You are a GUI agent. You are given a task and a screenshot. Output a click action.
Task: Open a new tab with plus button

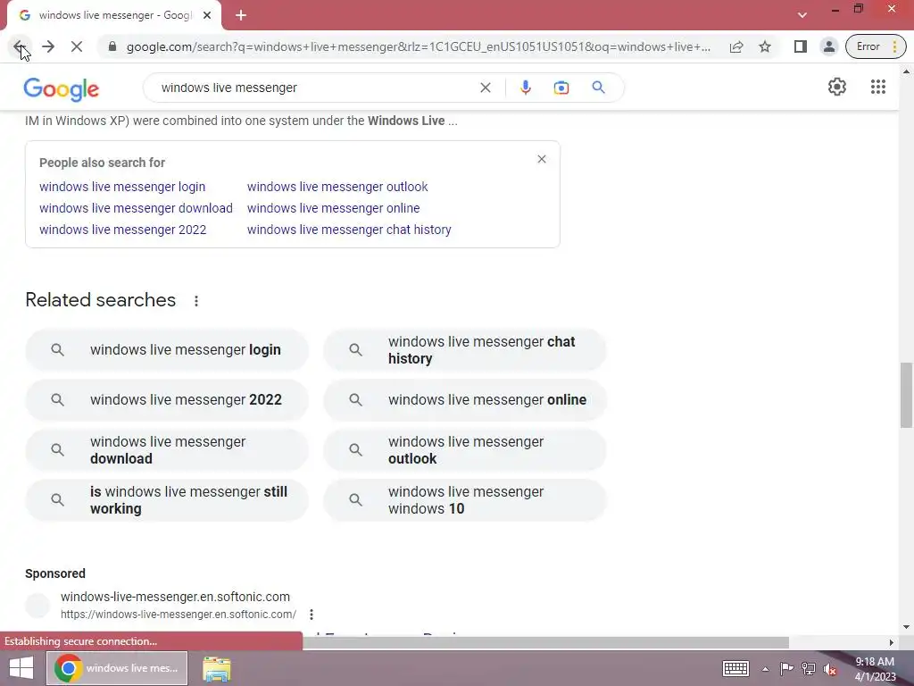(241, 16)
